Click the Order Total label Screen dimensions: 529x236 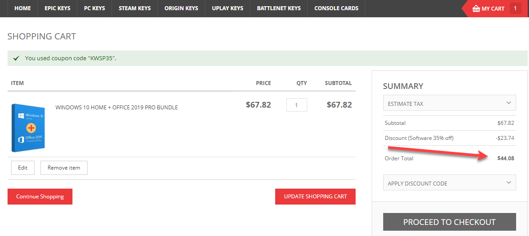click(399, 159)
